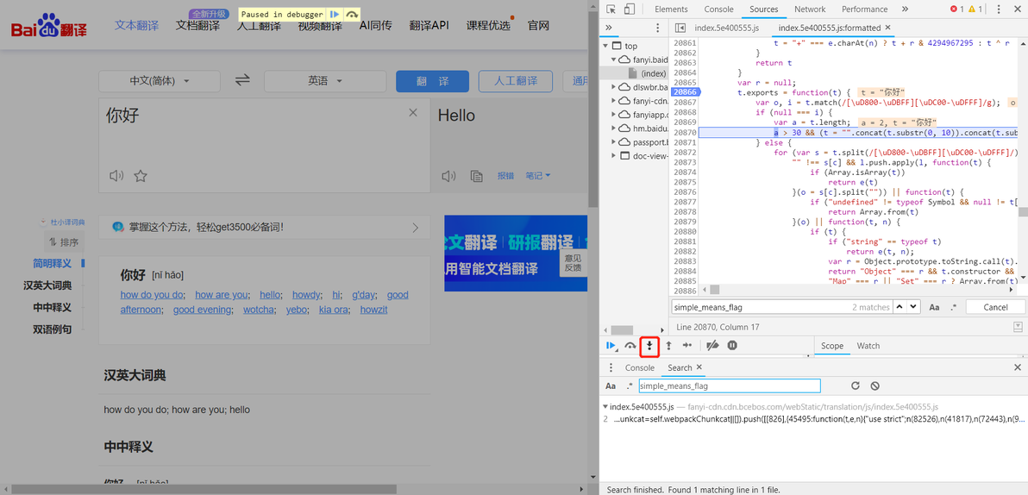Screen dimensions: 1028x495
Task: Toggle device toolbar icon in DevTools
Action: tap(630, 9)
